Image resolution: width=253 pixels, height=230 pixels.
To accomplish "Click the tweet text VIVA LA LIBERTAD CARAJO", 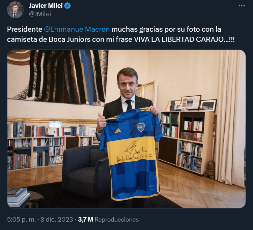I will click(184, 39).
